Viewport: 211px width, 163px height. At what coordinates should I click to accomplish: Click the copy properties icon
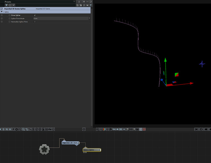pyautogui.click(x=77, y=5)
